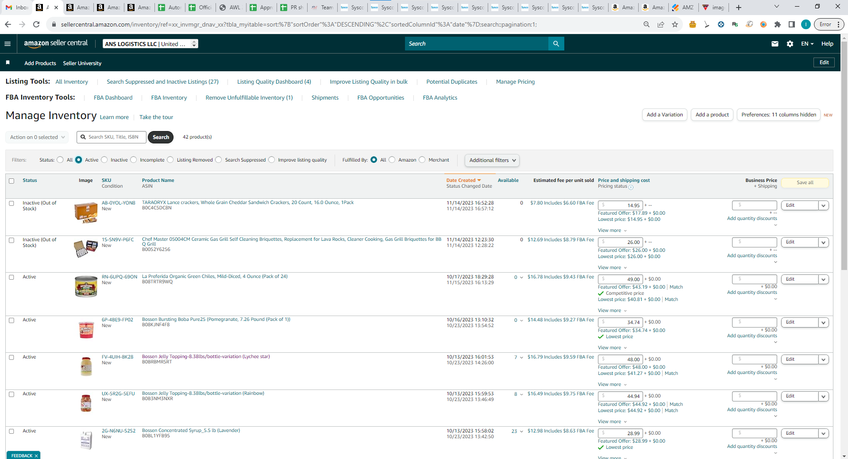Image resolution: width=848 pixels, height=459 pixels.
Task: Open FBA Dashboard tool
Action: click(113, 98)
